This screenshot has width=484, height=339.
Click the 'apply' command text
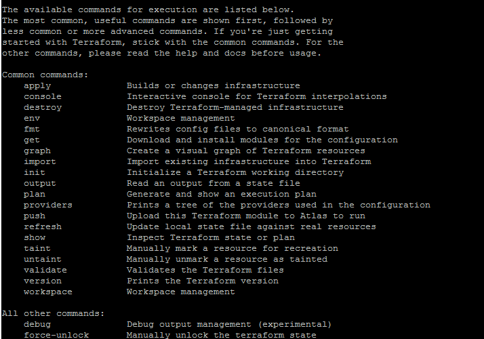coord(37,86)
